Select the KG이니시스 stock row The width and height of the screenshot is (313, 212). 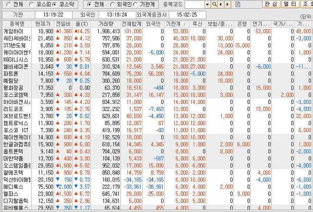pyautogui.click(x=158, y=60)
